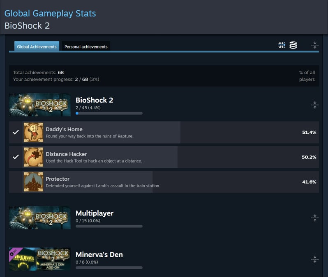328x277 pixels.
Task: Click the checkmark beside Daddy's Home
Action: pyautogui.click(x=16, y=132)
